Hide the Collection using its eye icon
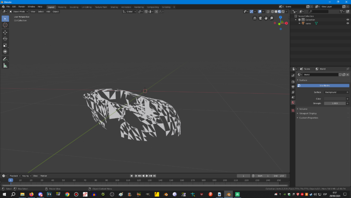Viewport: 351px width, 198px height. [x=347, y=20]
